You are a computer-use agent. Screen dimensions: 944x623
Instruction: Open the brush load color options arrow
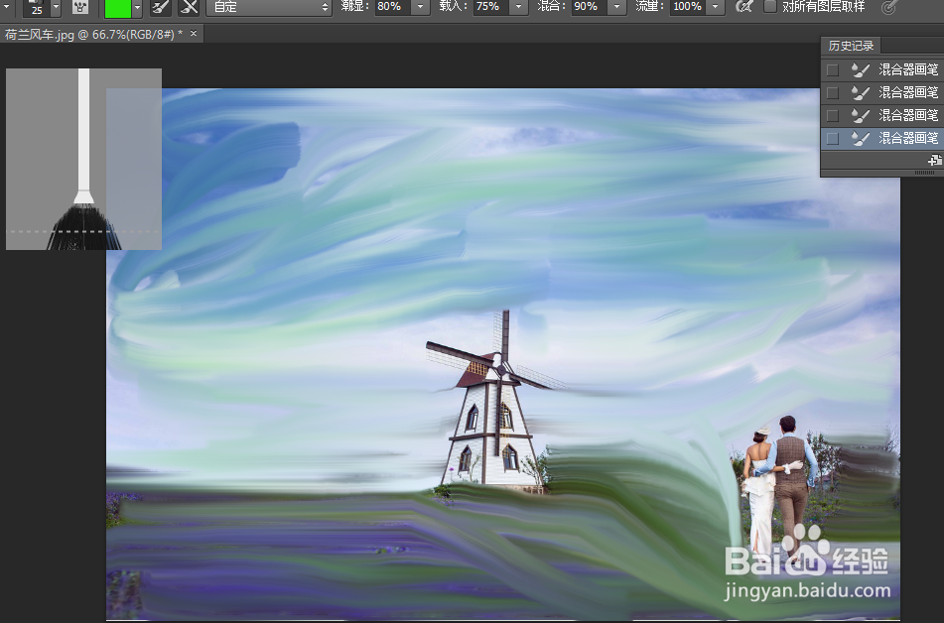point(137,8)
